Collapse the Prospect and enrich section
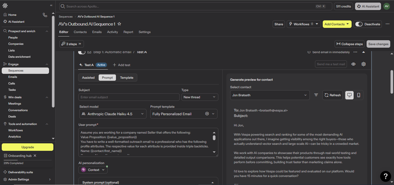This screenshot has height=185, width=394. [x=47, y=31]
